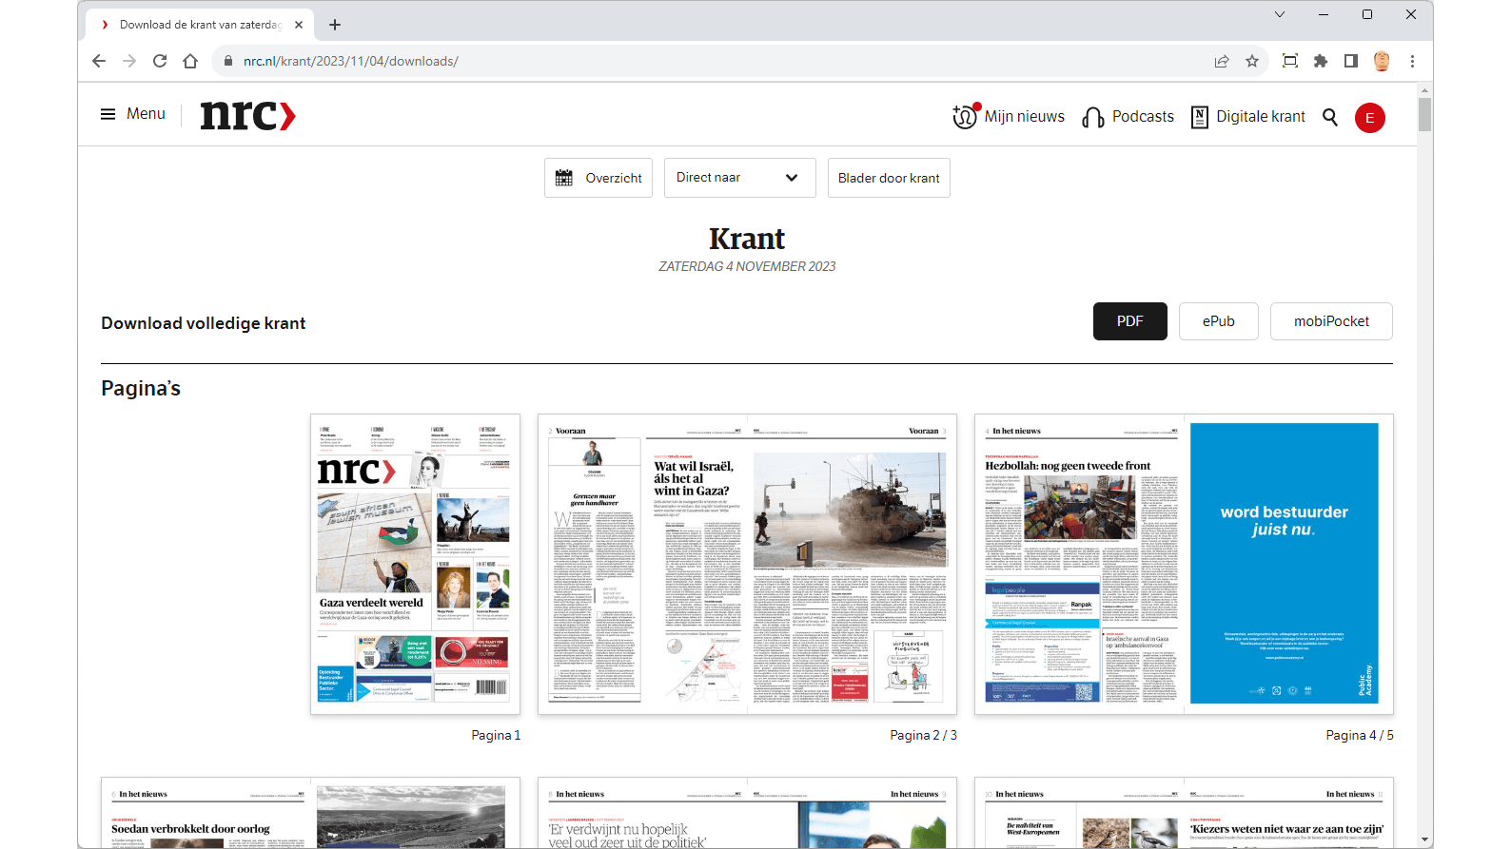
Task: Click the 'Krant' page heading
Action: 747,239
